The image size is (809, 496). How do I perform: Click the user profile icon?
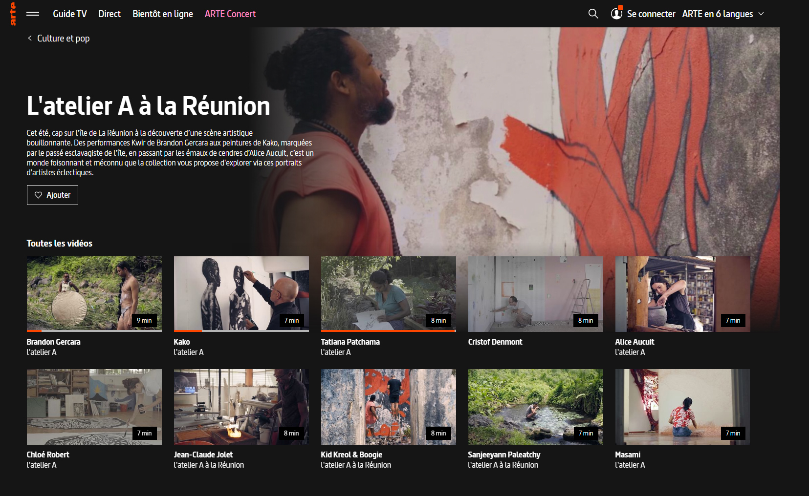coord(616,14)
